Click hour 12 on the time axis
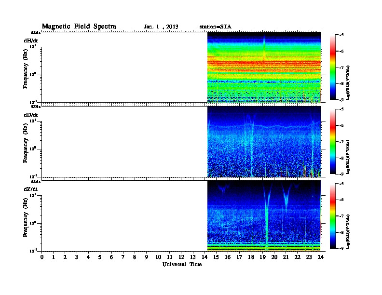This screenshot has width=382, height=295. coord(181,257)
